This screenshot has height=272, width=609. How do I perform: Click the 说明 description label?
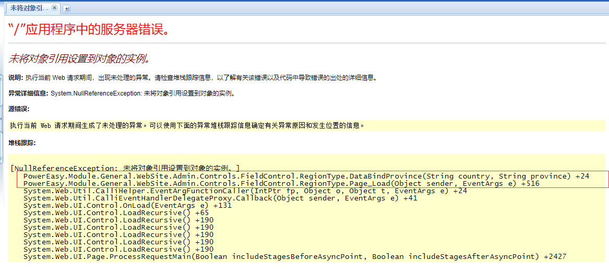pos(16,78)
